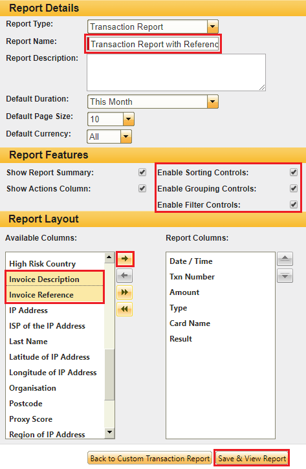
Task: Remove all columns with double left arrow
Action: [124, 309]
